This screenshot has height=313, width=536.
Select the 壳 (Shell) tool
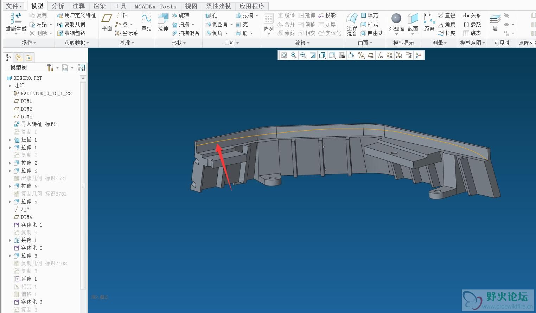point(242,24)
